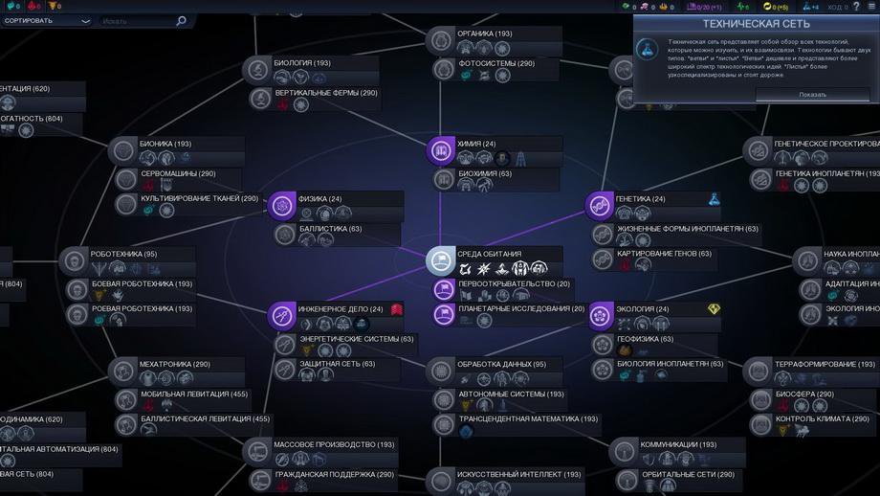Click the technology search input field
Image resolution: width=880 pixels, height=496 pixels.
[136, 20]
